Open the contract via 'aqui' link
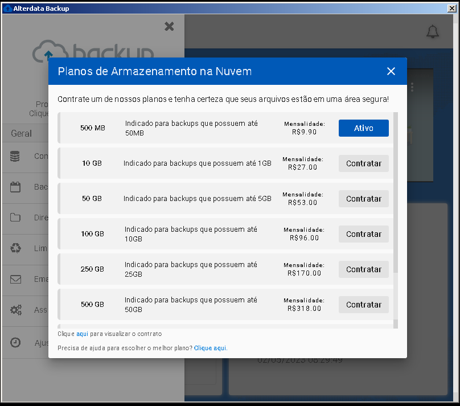The width and height of the screenshot is (460, 406). click(x=82, y=334)
